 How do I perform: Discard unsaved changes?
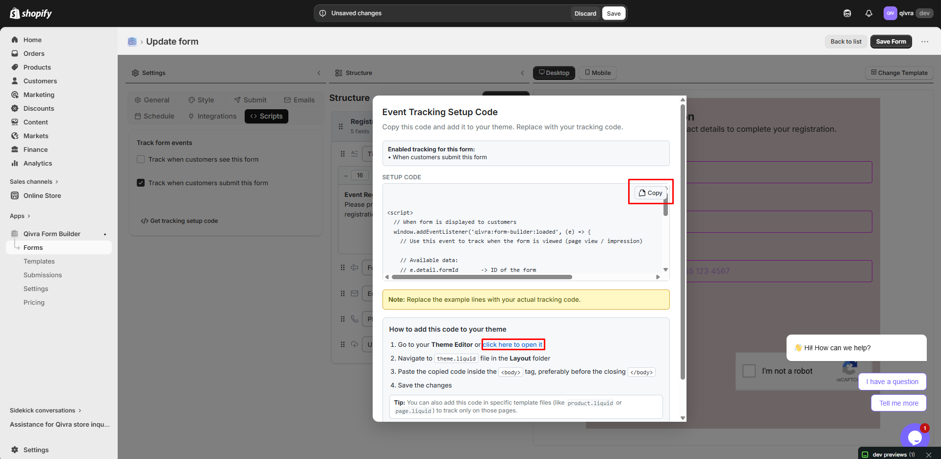585,13
